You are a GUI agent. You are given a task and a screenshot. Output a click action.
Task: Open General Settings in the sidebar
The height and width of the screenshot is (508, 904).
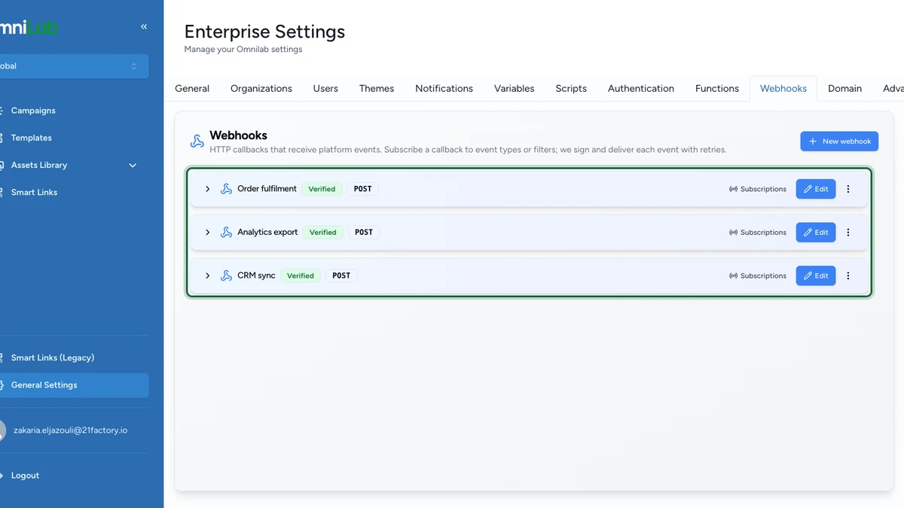pyautogui.click(x=74, y=385)
